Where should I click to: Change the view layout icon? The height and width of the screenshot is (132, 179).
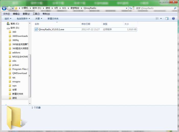(157, 18)
